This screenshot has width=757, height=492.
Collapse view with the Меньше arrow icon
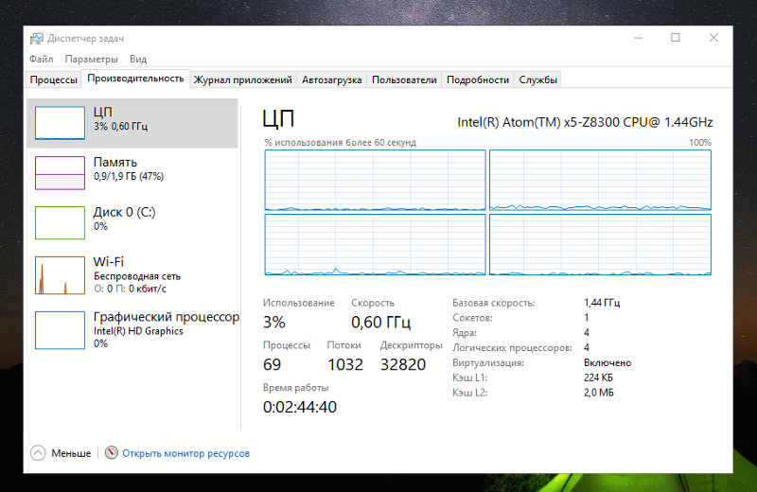[x=38, y=453]
